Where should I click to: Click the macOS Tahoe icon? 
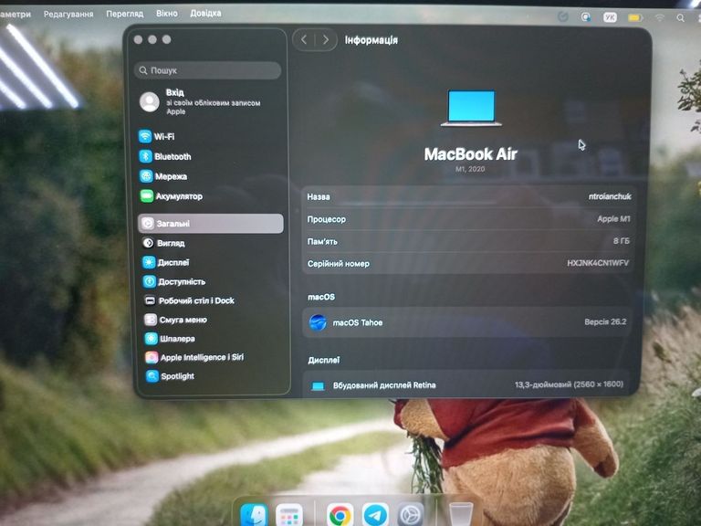pos(318,322)
